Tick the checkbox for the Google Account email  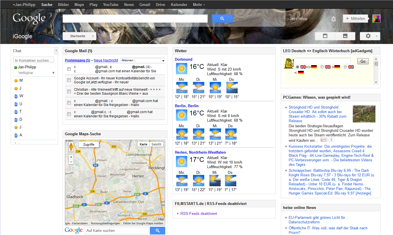tap(69, 80)
